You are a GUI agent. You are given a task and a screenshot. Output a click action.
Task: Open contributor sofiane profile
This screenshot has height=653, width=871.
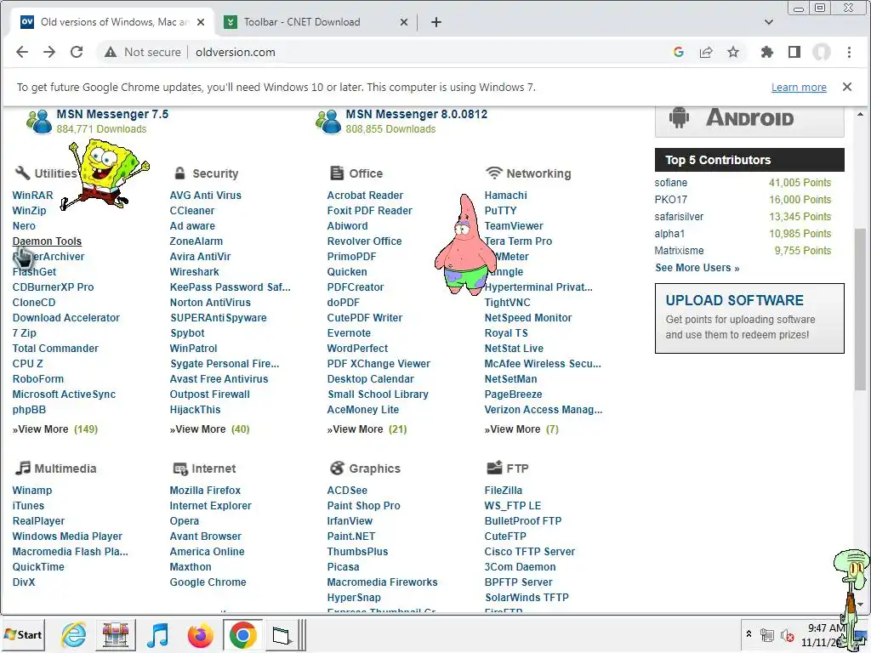670,183
